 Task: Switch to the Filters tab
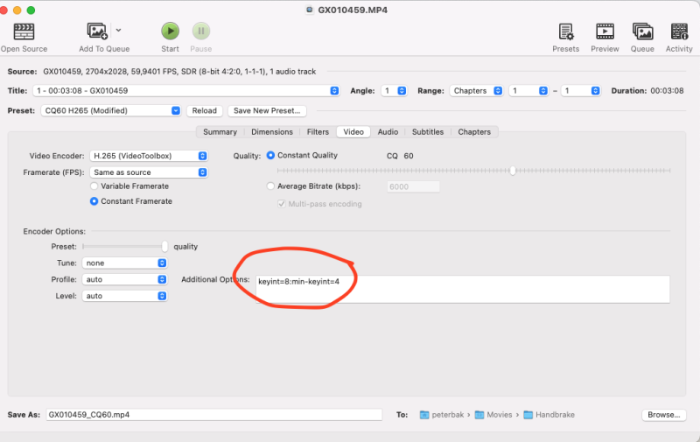(318, 131)
